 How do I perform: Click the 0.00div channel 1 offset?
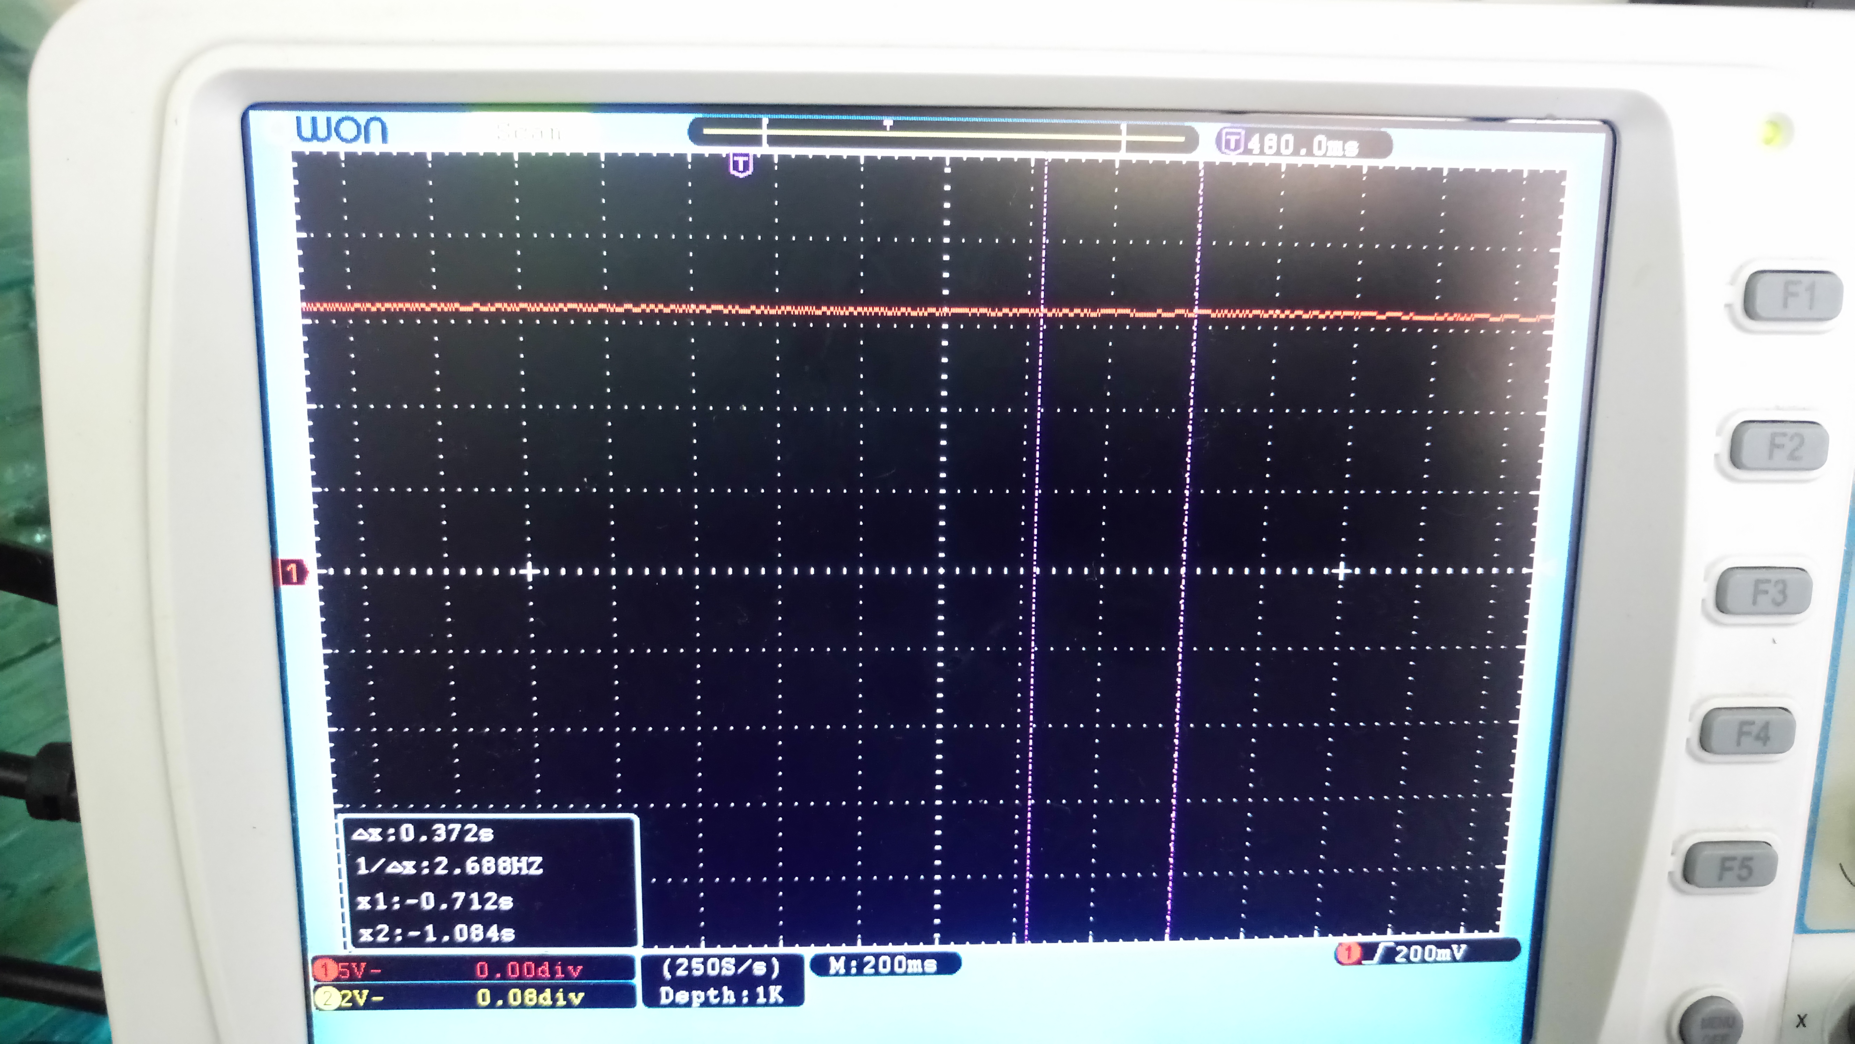[x=529, y=970]
